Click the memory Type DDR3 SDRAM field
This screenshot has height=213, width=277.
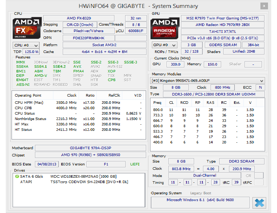point(242,161)
